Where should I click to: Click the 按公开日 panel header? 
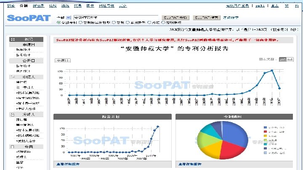point(112,117)
